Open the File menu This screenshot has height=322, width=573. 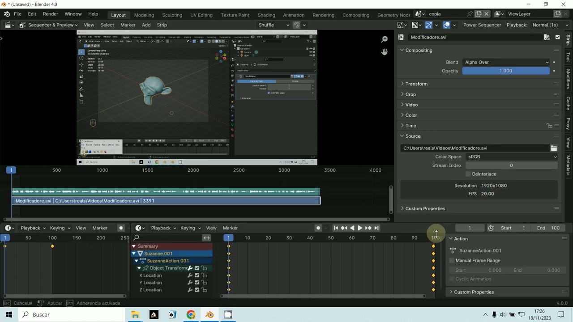(17, 14)
